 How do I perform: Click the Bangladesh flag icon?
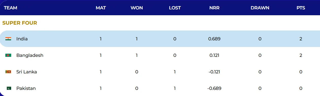(x=8, y=55)
